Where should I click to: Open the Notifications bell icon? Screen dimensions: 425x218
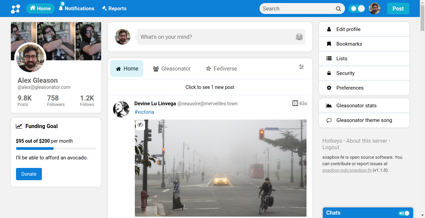(x=61, y=8)
